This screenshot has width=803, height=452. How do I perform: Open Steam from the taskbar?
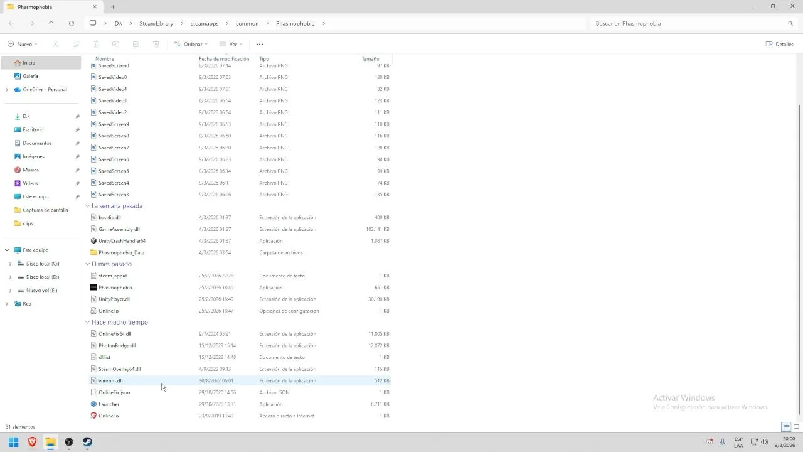(87, 442)
